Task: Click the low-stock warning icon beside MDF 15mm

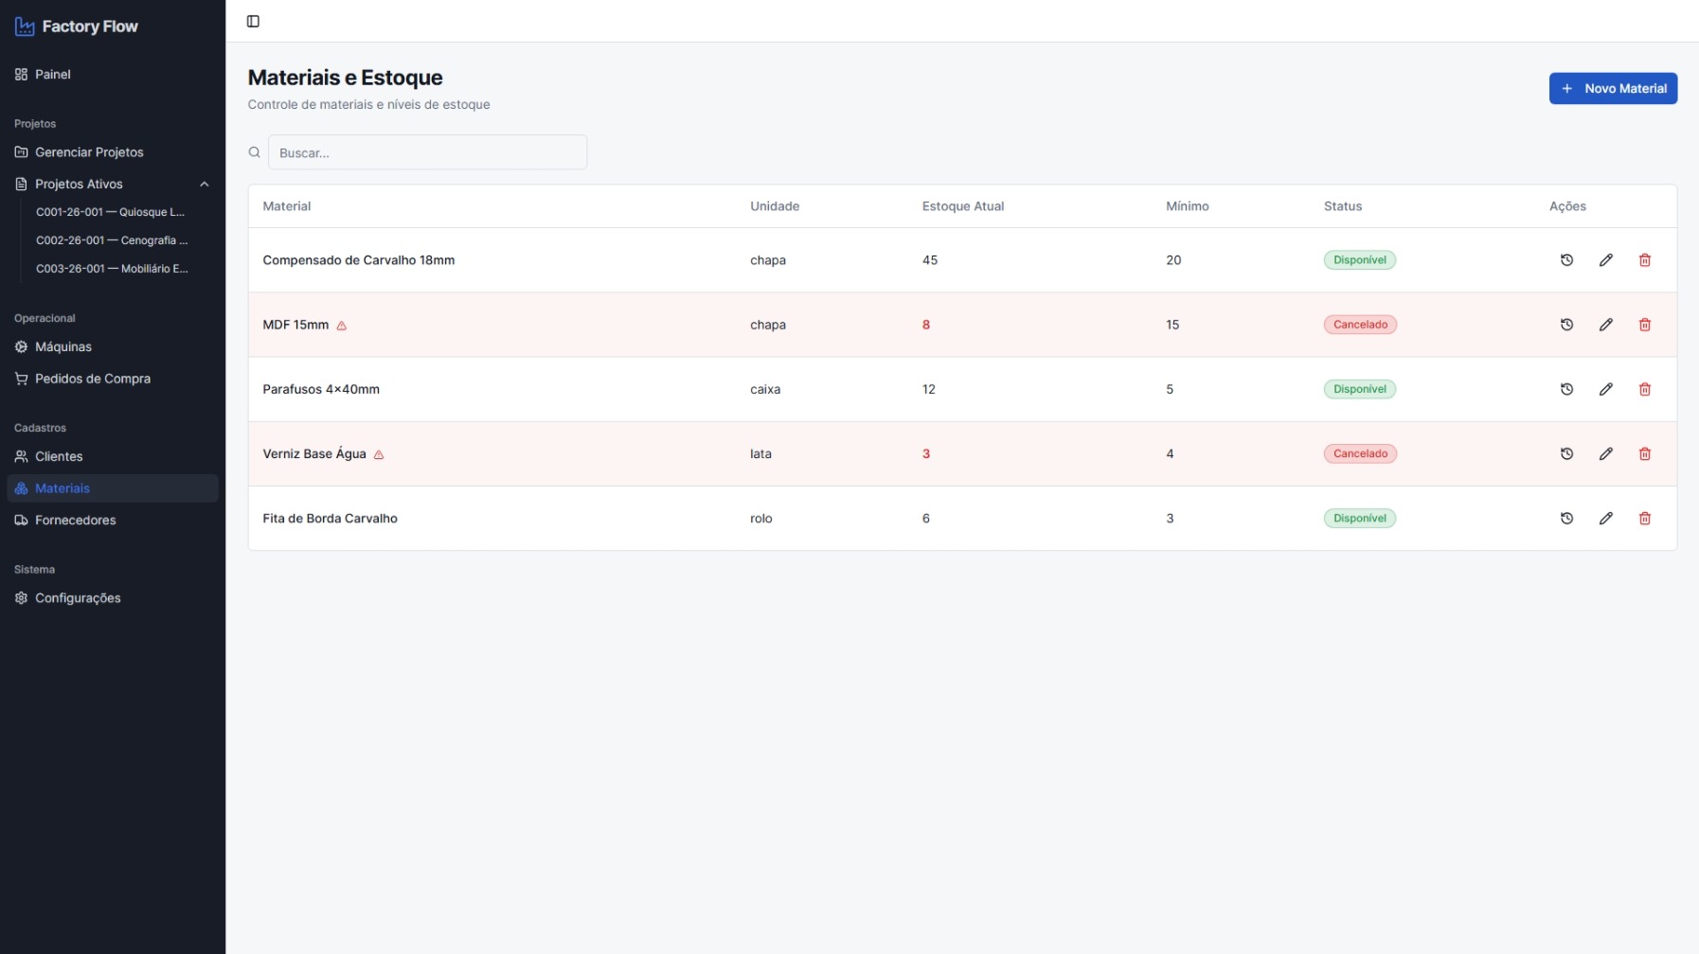Action: pyautogui.click(x=342, y=326)
